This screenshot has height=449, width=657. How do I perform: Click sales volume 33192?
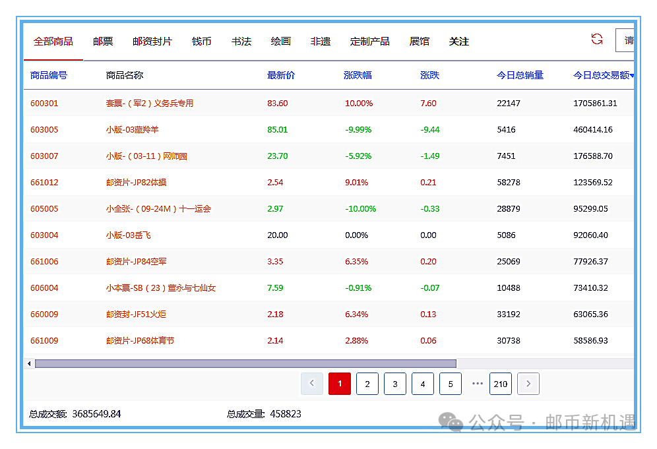509,314
